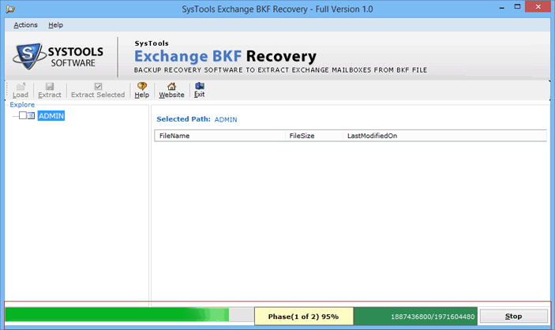Click the app icon in title bar

(x=10, y=9)
